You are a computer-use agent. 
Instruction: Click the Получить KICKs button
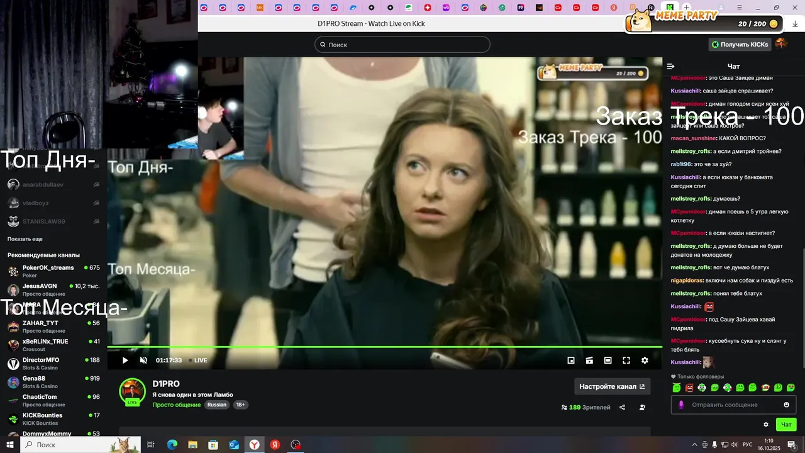pyautogui.click(x=740, y=44)
